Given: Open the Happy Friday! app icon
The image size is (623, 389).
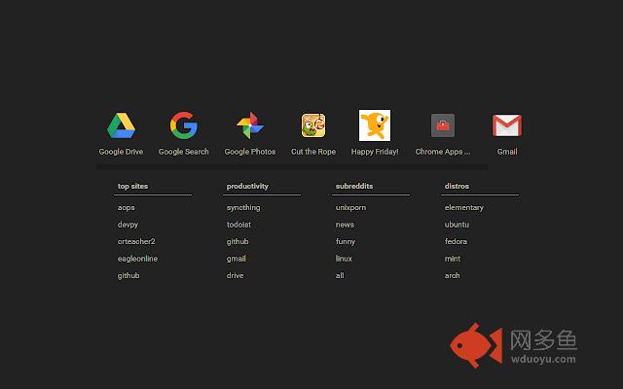Looking at the screenshot, I should pos(375,125).
